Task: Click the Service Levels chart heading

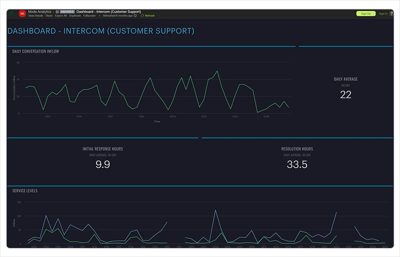Action: click(x=25, y=191)
